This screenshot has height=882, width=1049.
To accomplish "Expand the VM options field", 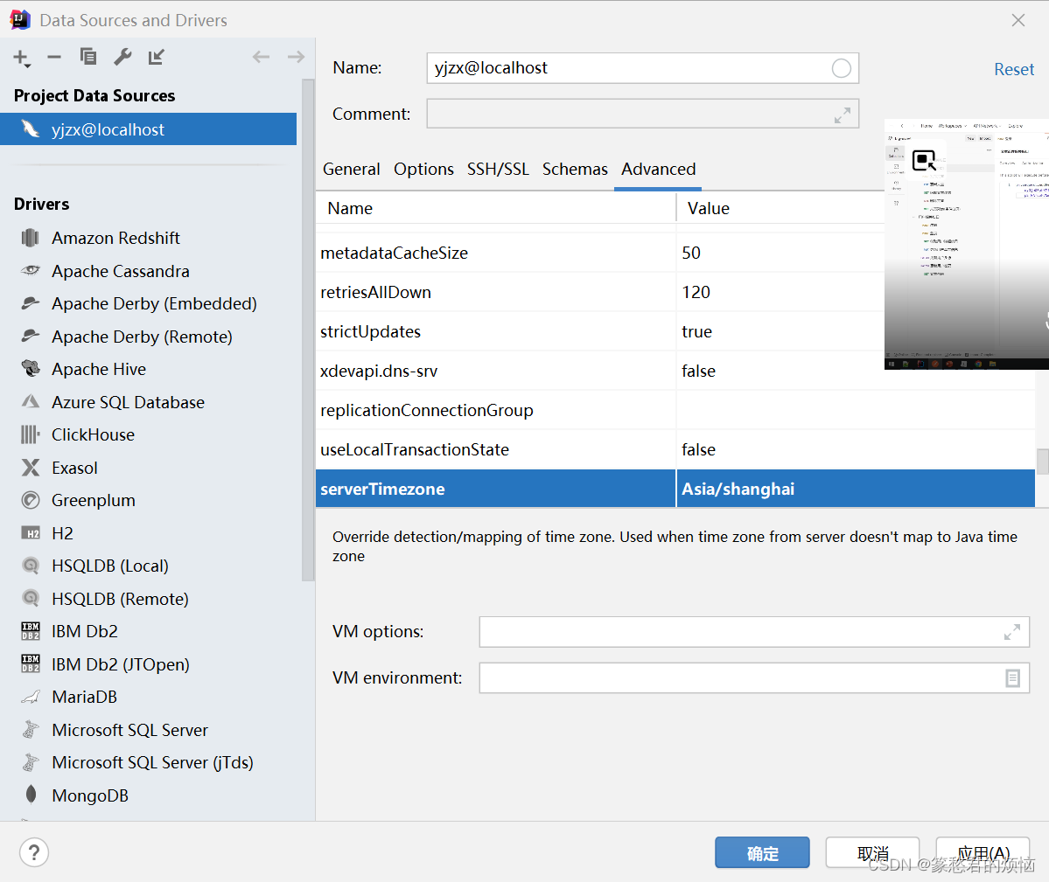I will pos(1012,631).
